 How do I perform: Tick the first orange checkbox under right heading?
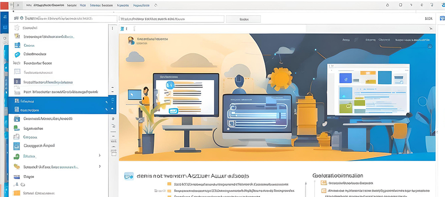pyautogui.click(x=323, y=183)
